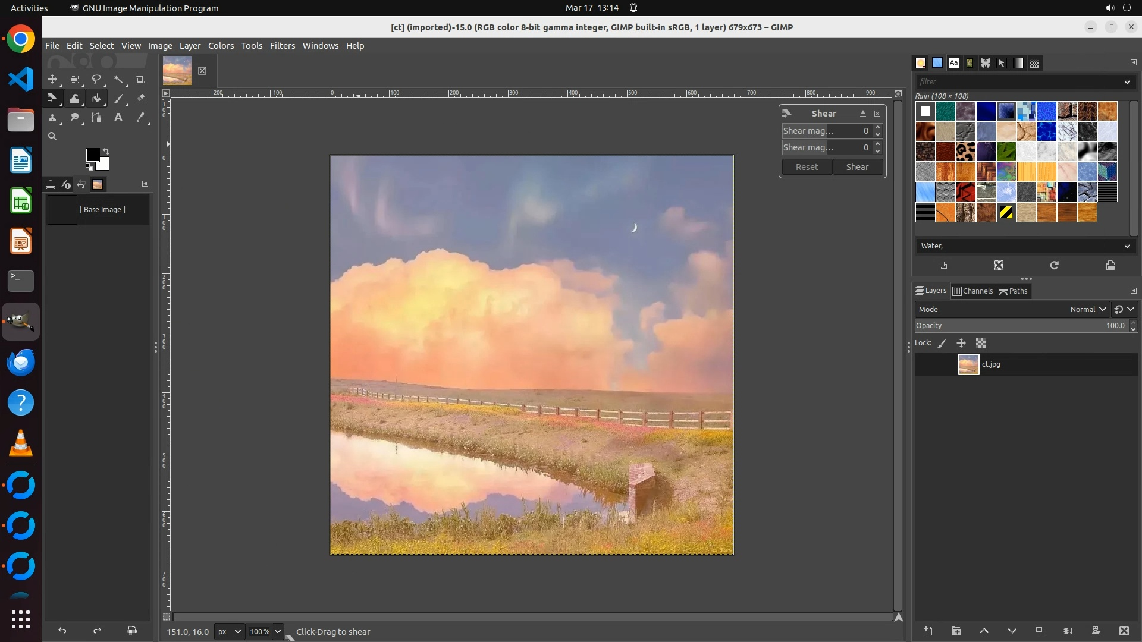Toggle lock pixels brush icon
This screenshot has height=642, width=1142.
click(x=942, y=343)
